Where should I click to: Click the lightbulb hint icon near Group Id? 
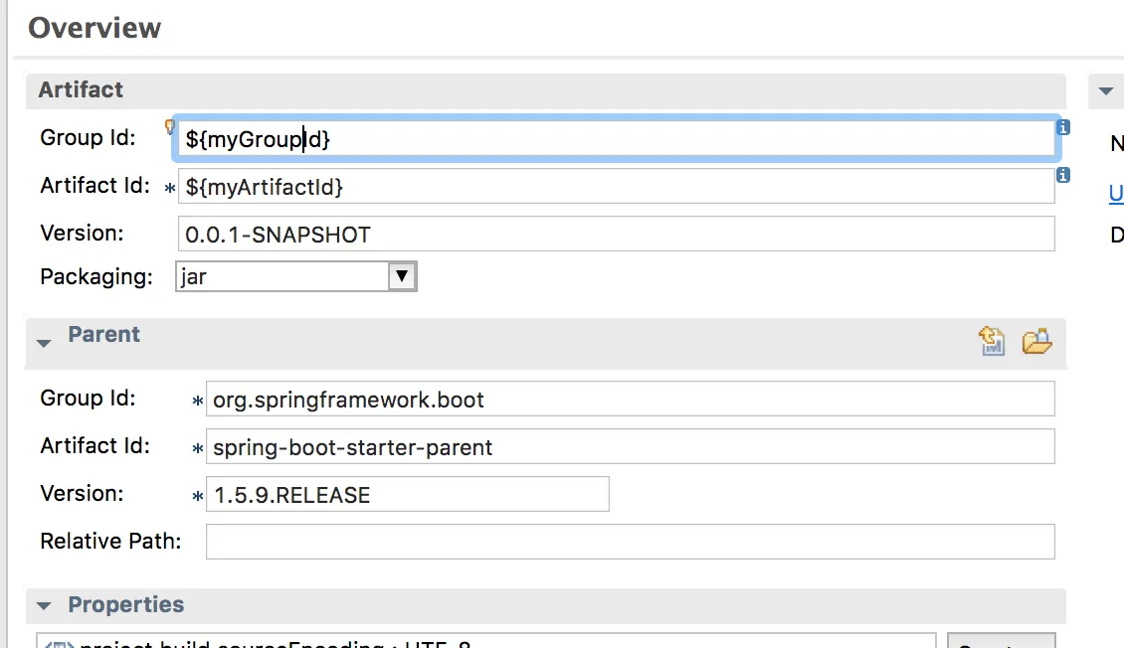tap(169, 126)
